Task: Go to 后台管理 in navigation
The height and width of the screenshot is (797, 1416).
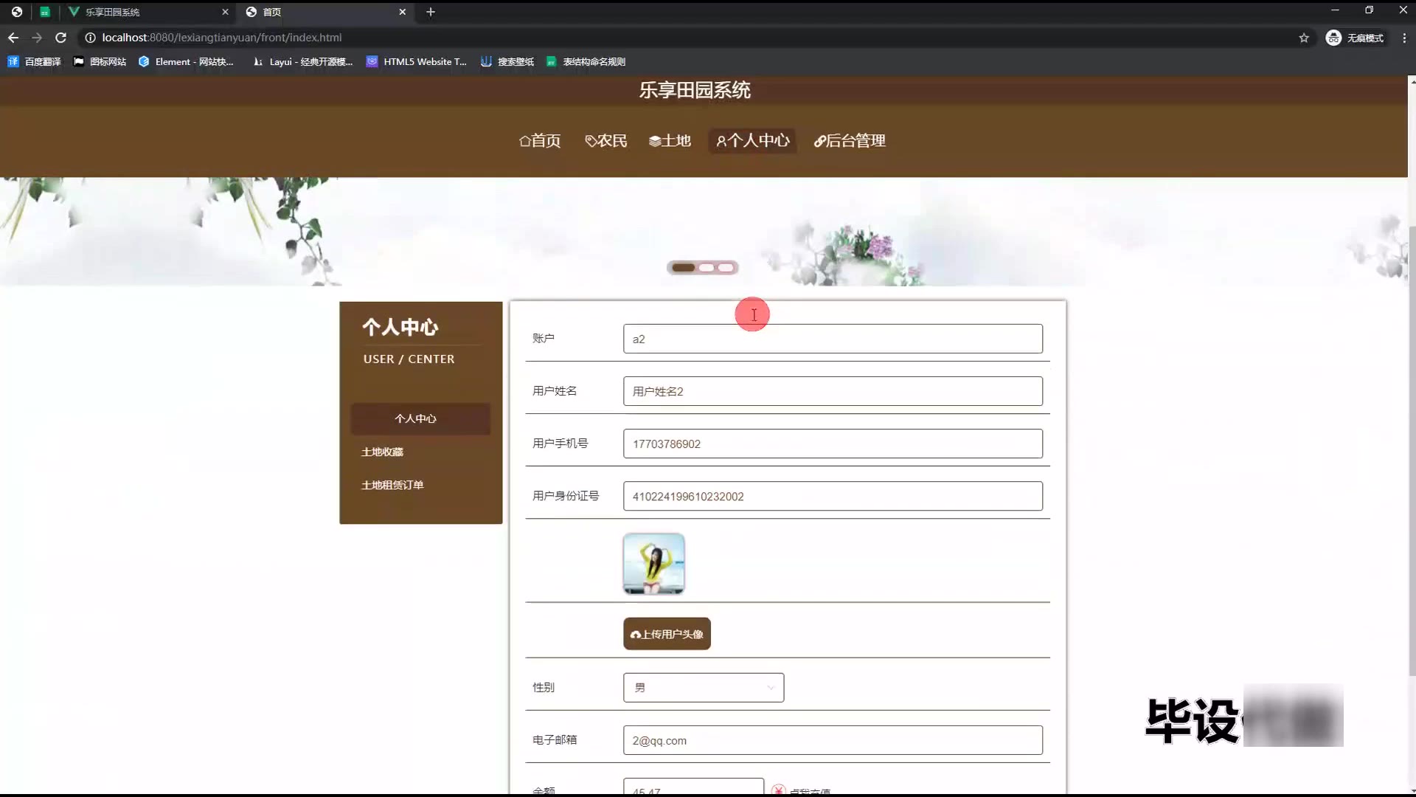Action: 850,141
